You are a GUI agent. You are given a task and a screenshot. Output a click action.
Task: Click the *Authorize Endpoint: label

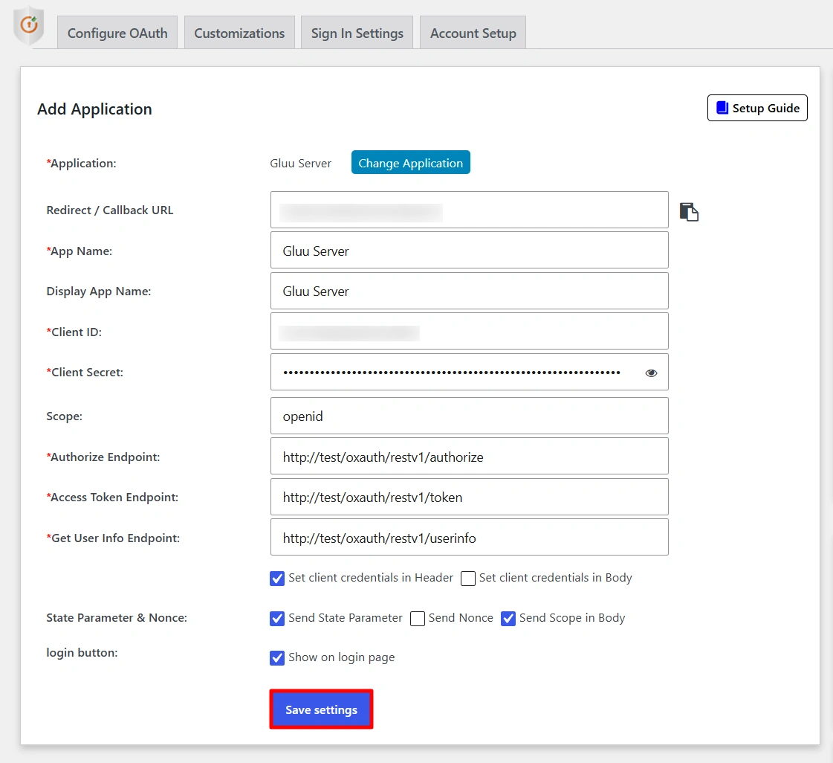click(x=103, y=457)
